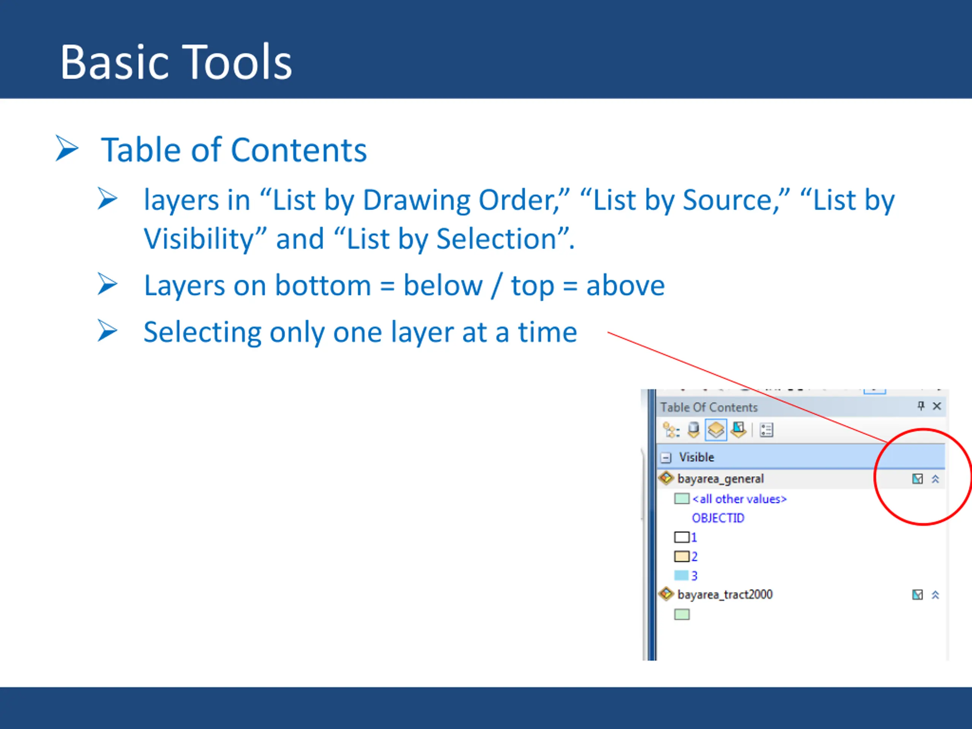The height and width of the screenshot is (729, 972).
Task: Click the Selecting only one layer bullet
Action: pyautogui.click(x=360, y=332)
